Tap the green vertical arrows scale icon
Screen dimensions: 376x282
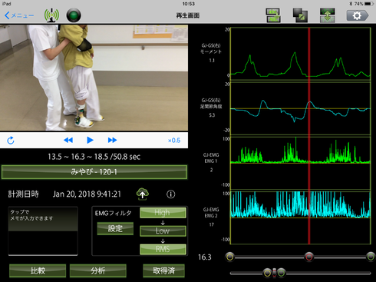328,15
